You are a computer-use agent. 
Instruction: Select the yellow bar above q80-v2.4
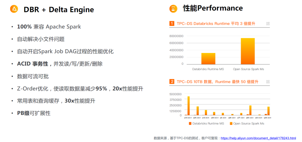coord(250,110)
